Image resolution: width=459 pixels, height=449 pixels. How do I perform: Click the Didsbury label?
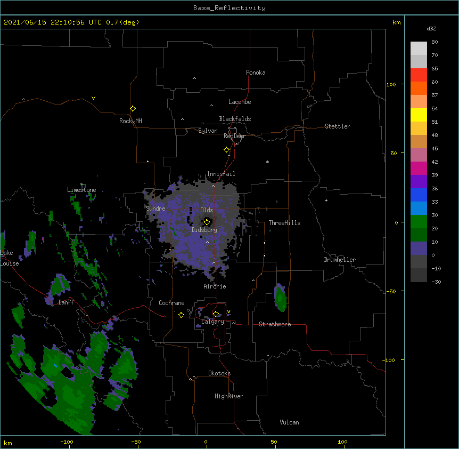204,230
